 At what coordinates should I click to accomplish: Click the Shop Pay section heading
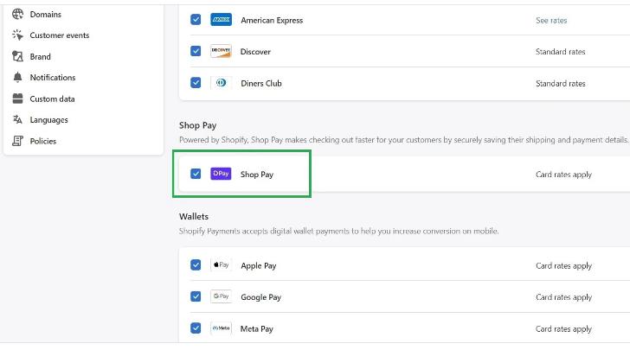tap(197, 125)
